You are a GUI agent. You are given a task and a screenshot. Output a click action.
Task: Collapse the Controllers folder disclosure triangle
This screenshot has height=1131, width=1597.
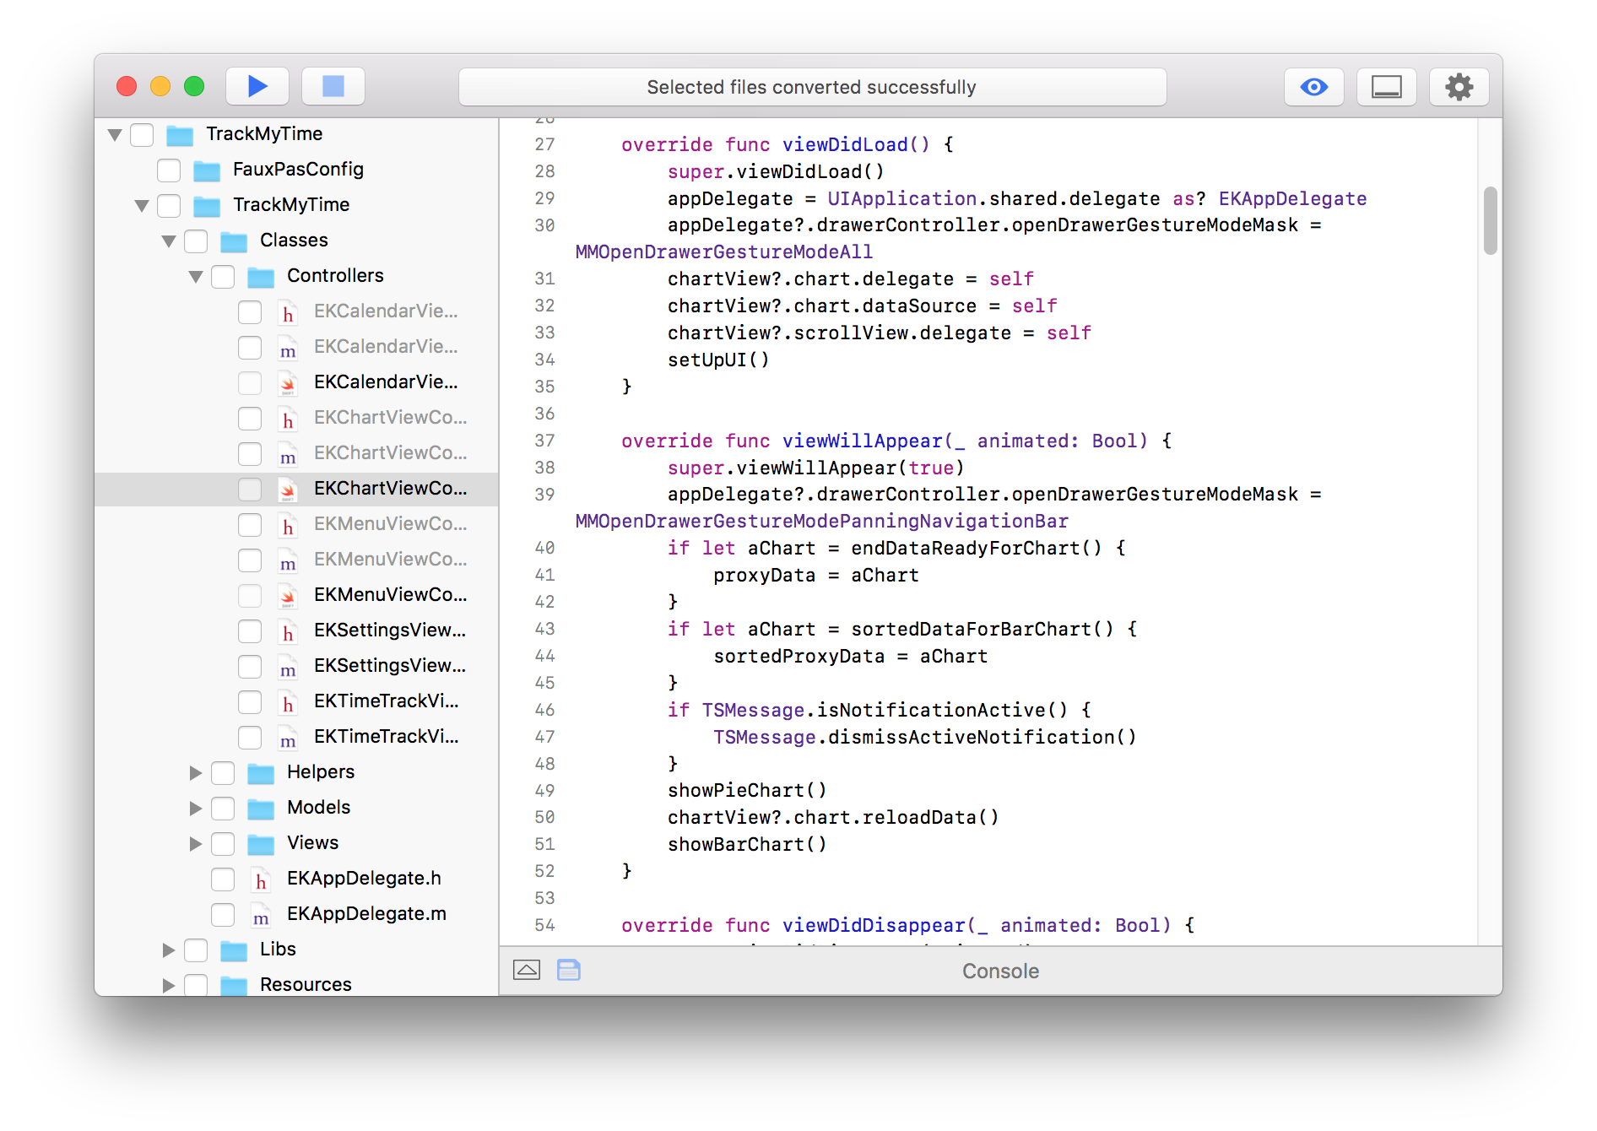coord(196,275)
